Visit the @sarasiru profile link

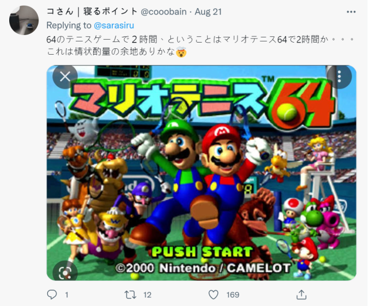[114, 25]
